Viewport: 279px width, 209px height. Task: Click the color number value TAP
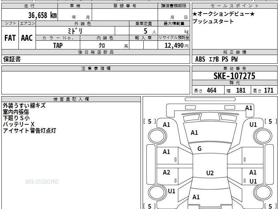point(58,45)
